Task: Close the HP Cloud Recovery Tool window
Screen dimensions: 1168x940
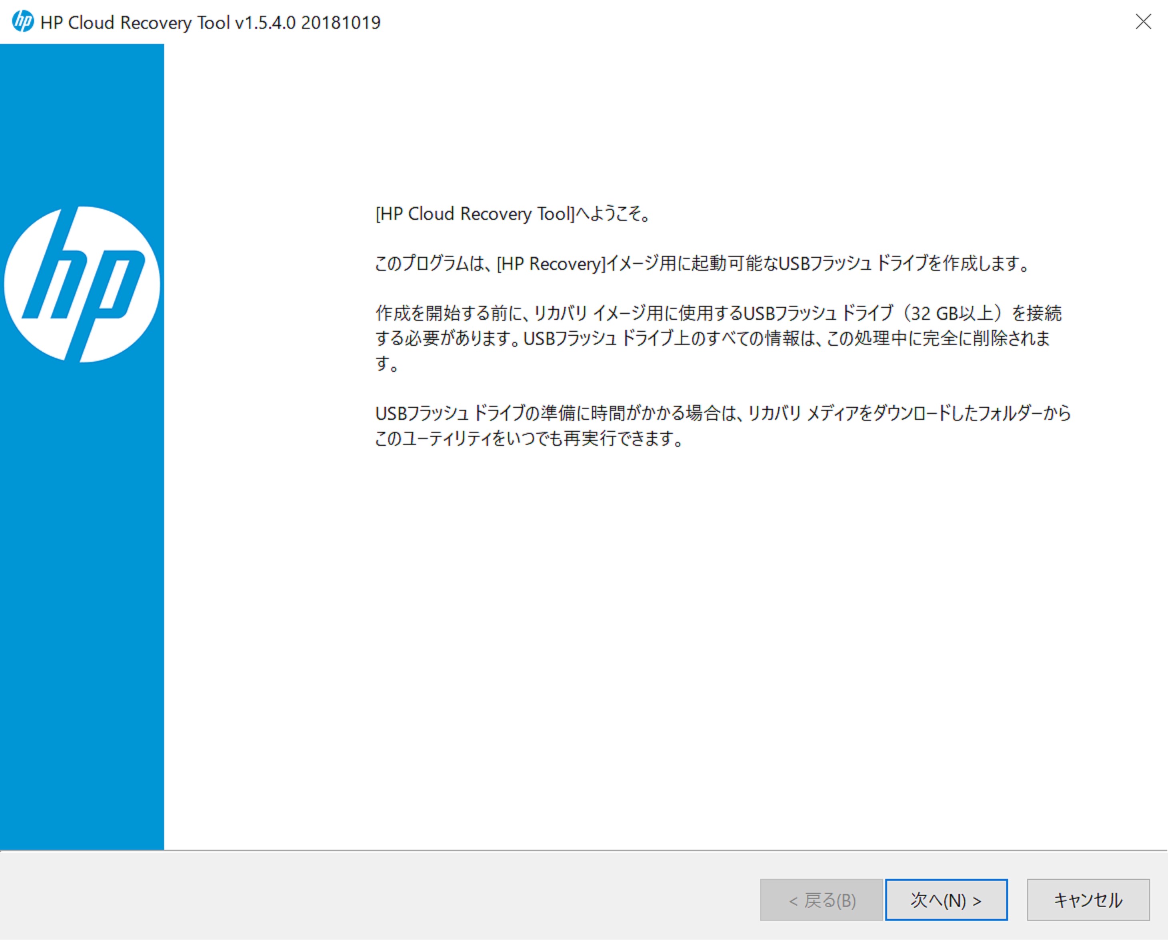Action: click(x=1143, y=22)
